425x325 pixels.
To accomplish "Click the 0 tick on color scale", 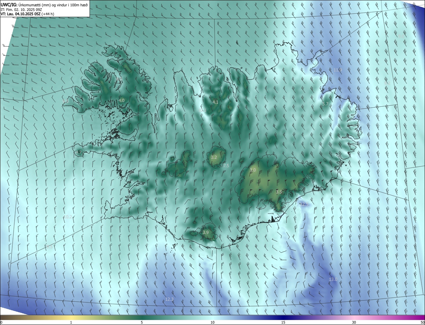I will 1,323.
